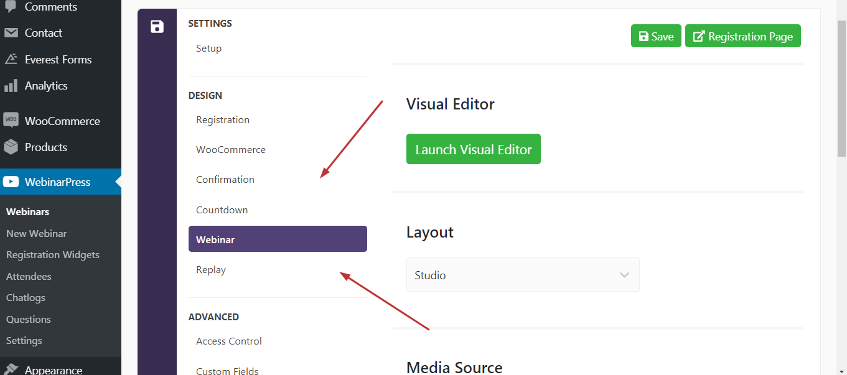The height and width of the screenshot is (375, 847).
Task: Click the Analytics bar chart icon
Action: coord(11,86)
